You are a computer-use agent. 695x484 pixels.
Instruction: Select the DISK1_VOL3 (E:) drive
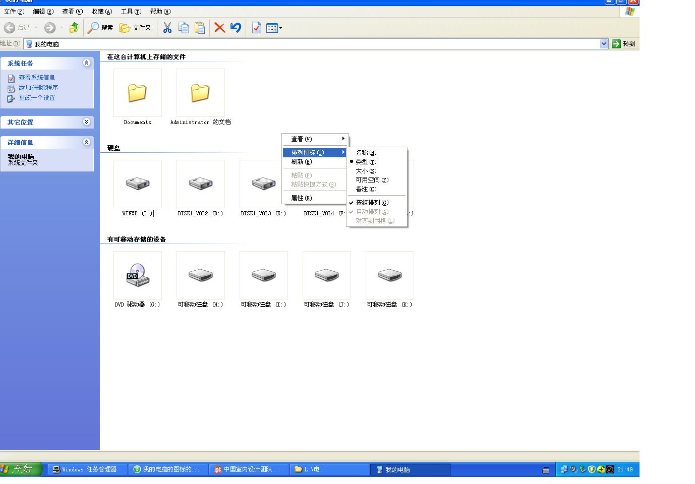tap(263, 188)
